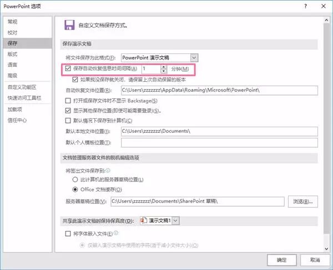The width and height of the screenshot is (333, 270).
Task: Click the 共享此演示文稿时保持保真度 label
Action: (x=98, y=221)
